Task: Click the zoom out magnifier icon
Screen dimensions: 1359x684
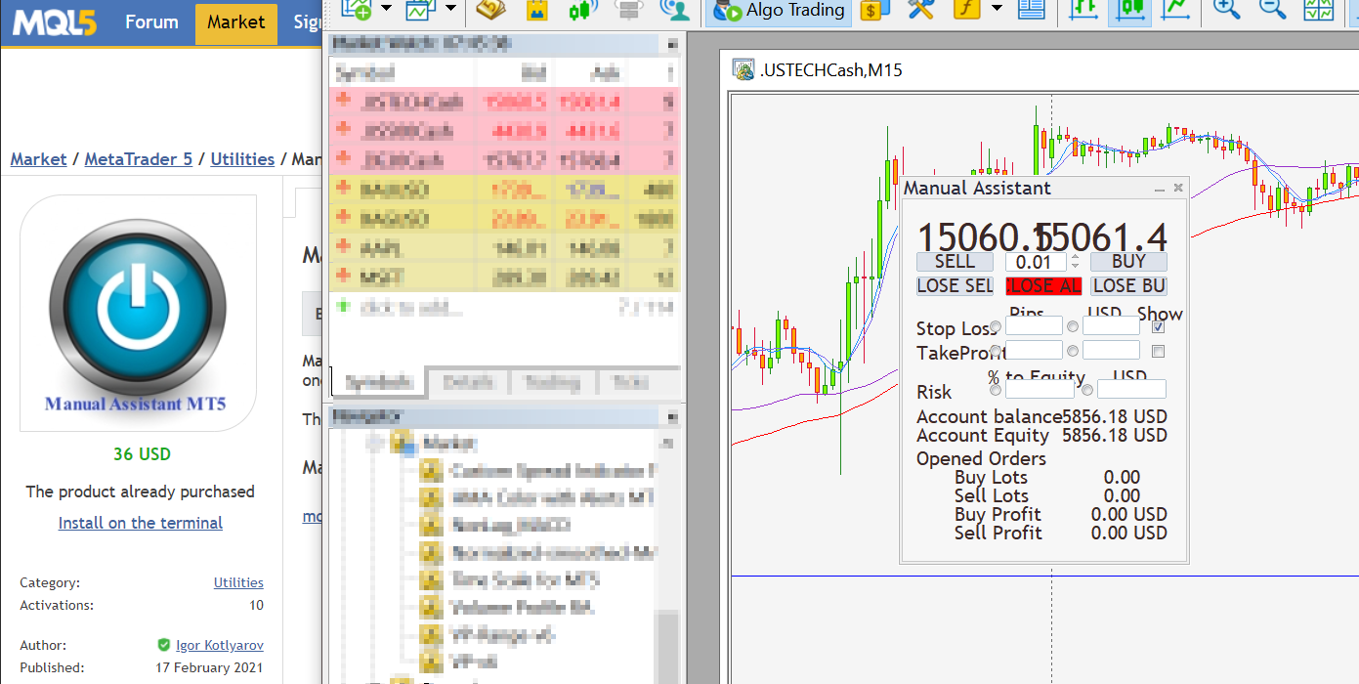Action: point(1272,10)
